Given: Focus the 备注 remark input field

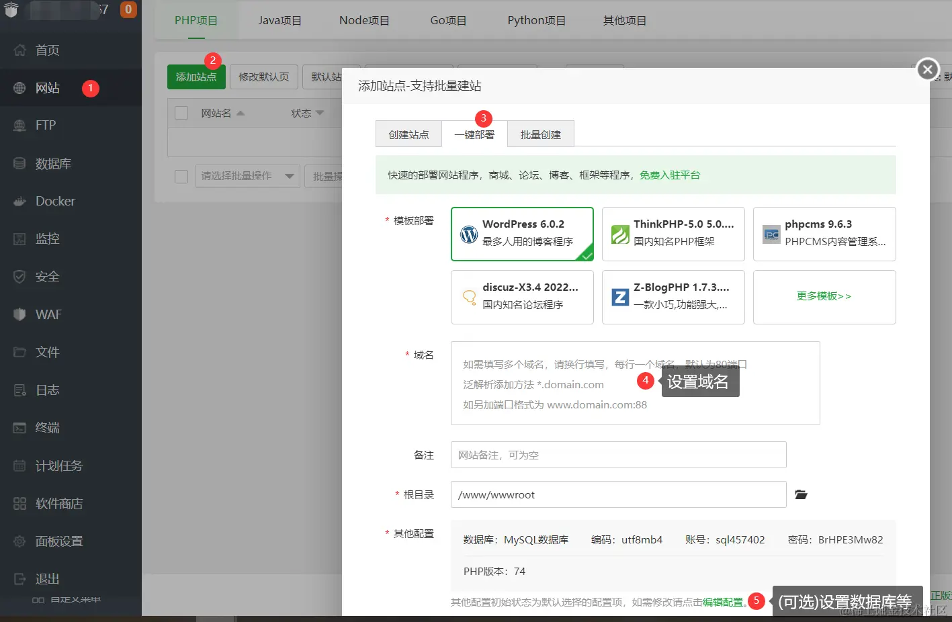Looking at the screenshot, I should coord(619,455).
